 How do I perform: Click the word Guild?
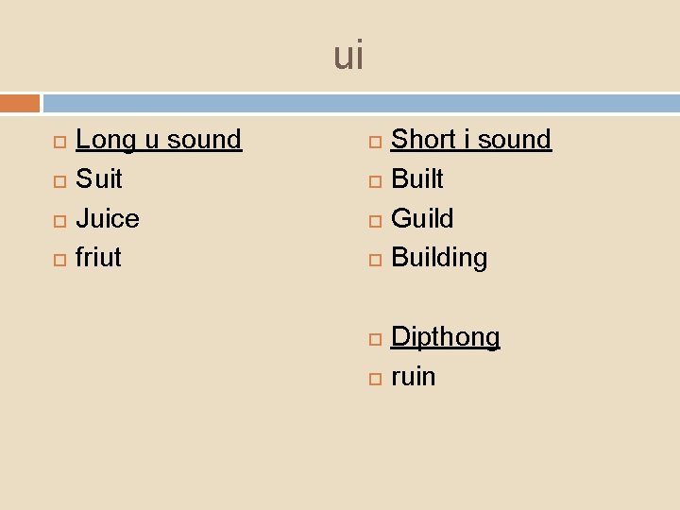422,218
